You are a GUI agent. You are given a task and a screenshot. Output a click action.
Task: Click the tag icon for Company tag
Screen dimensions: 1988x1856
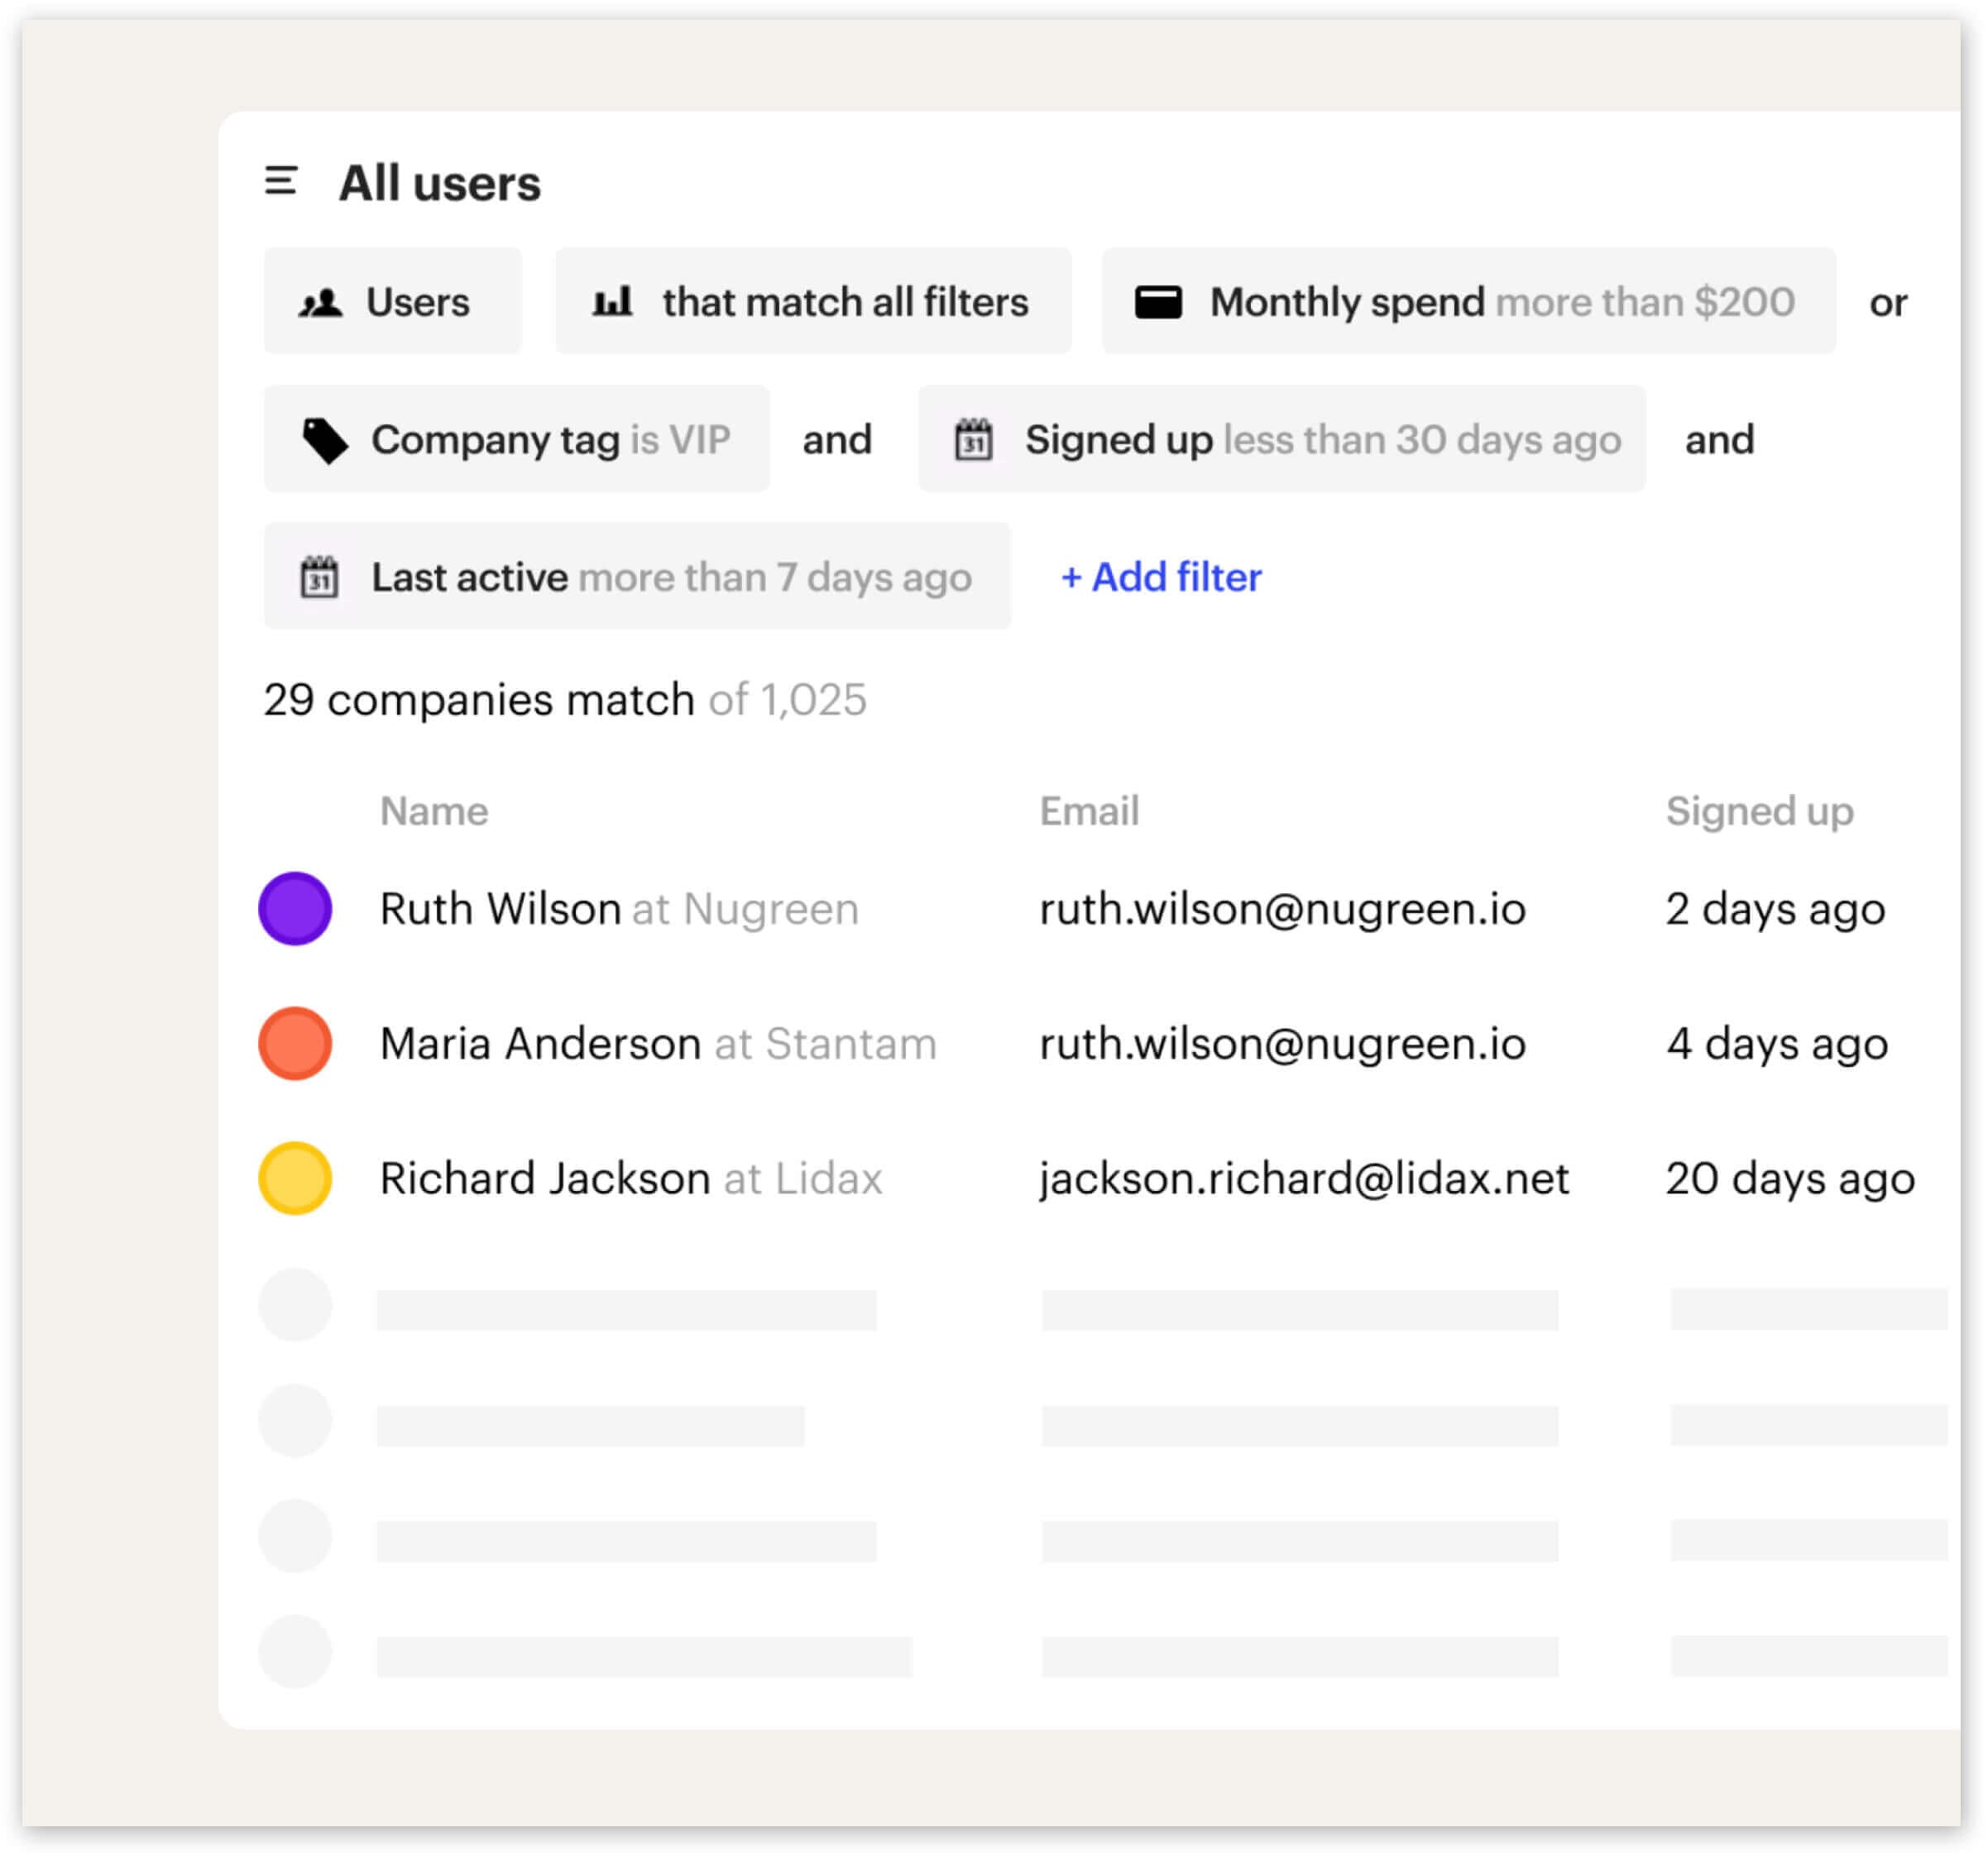325,441
